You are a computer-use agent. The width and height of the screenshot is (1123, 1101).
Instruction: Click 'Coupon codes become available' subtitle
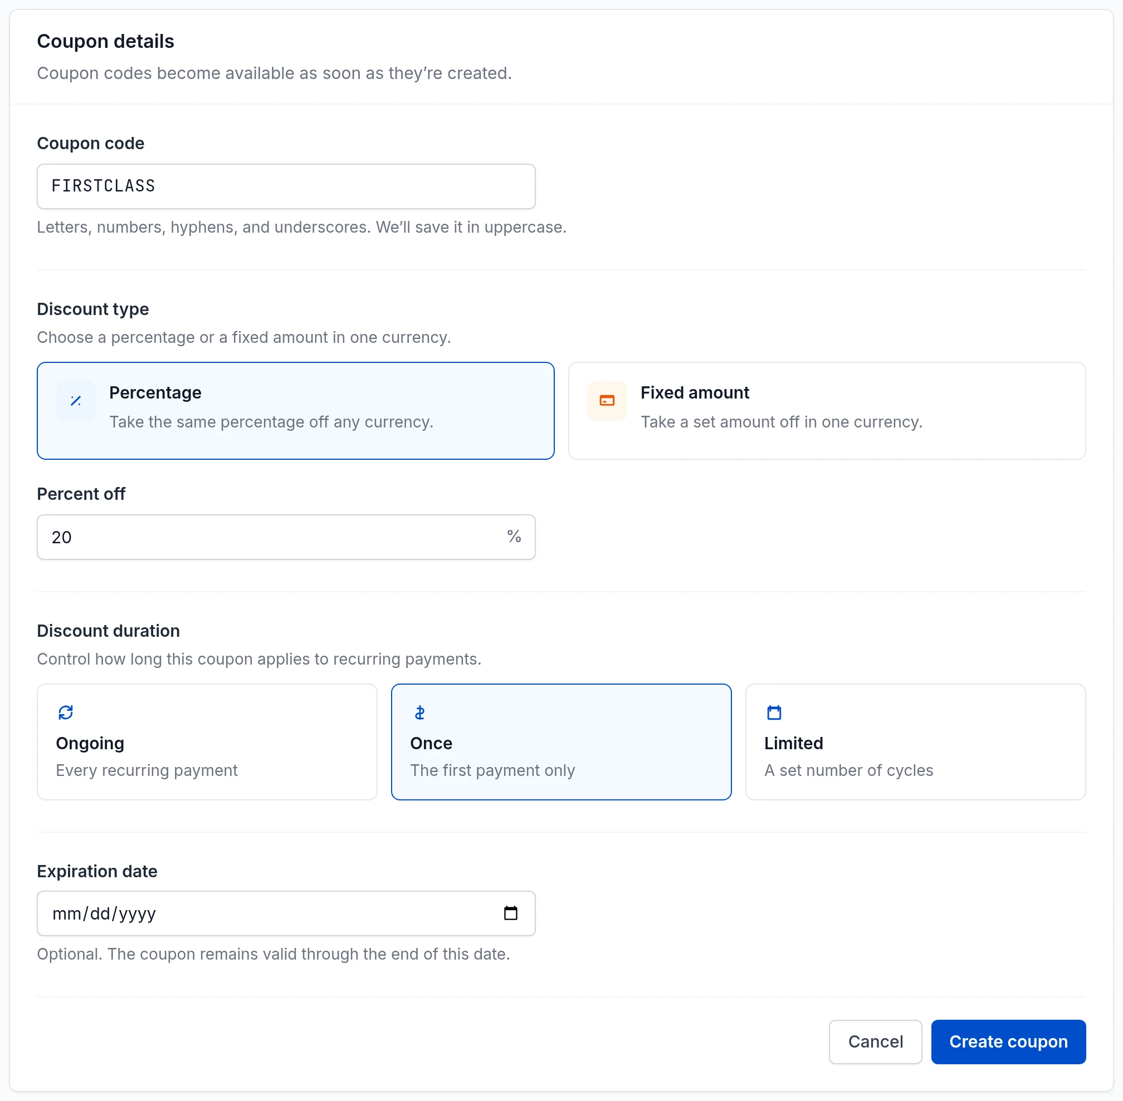coord(274,73)
